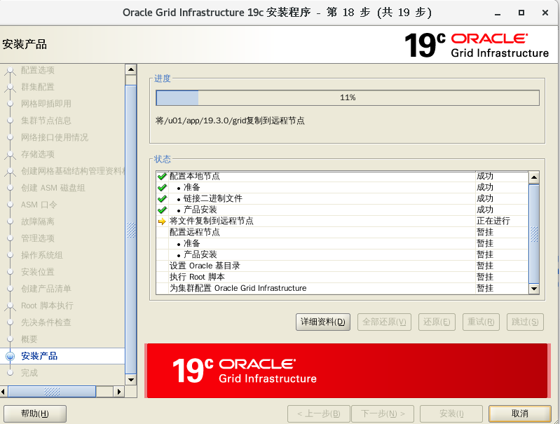Click 配置远程节点 status row

pyautogui.click(x=342, y=232)
